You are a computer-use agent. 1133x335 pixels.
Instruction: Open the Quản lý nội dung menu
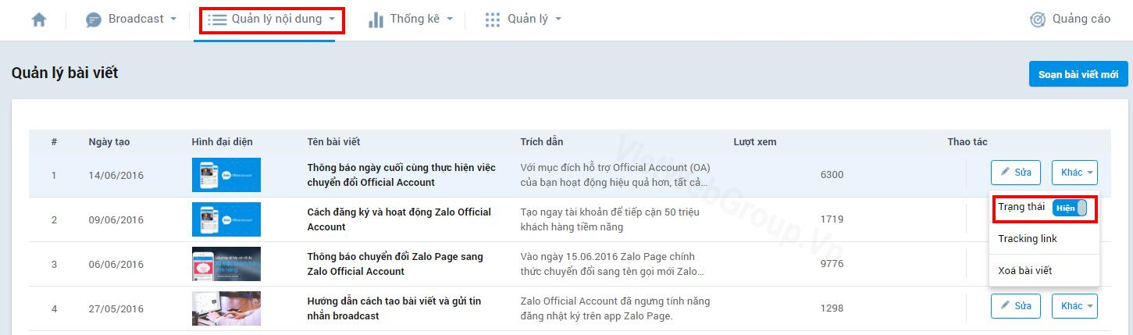point(271,20)
